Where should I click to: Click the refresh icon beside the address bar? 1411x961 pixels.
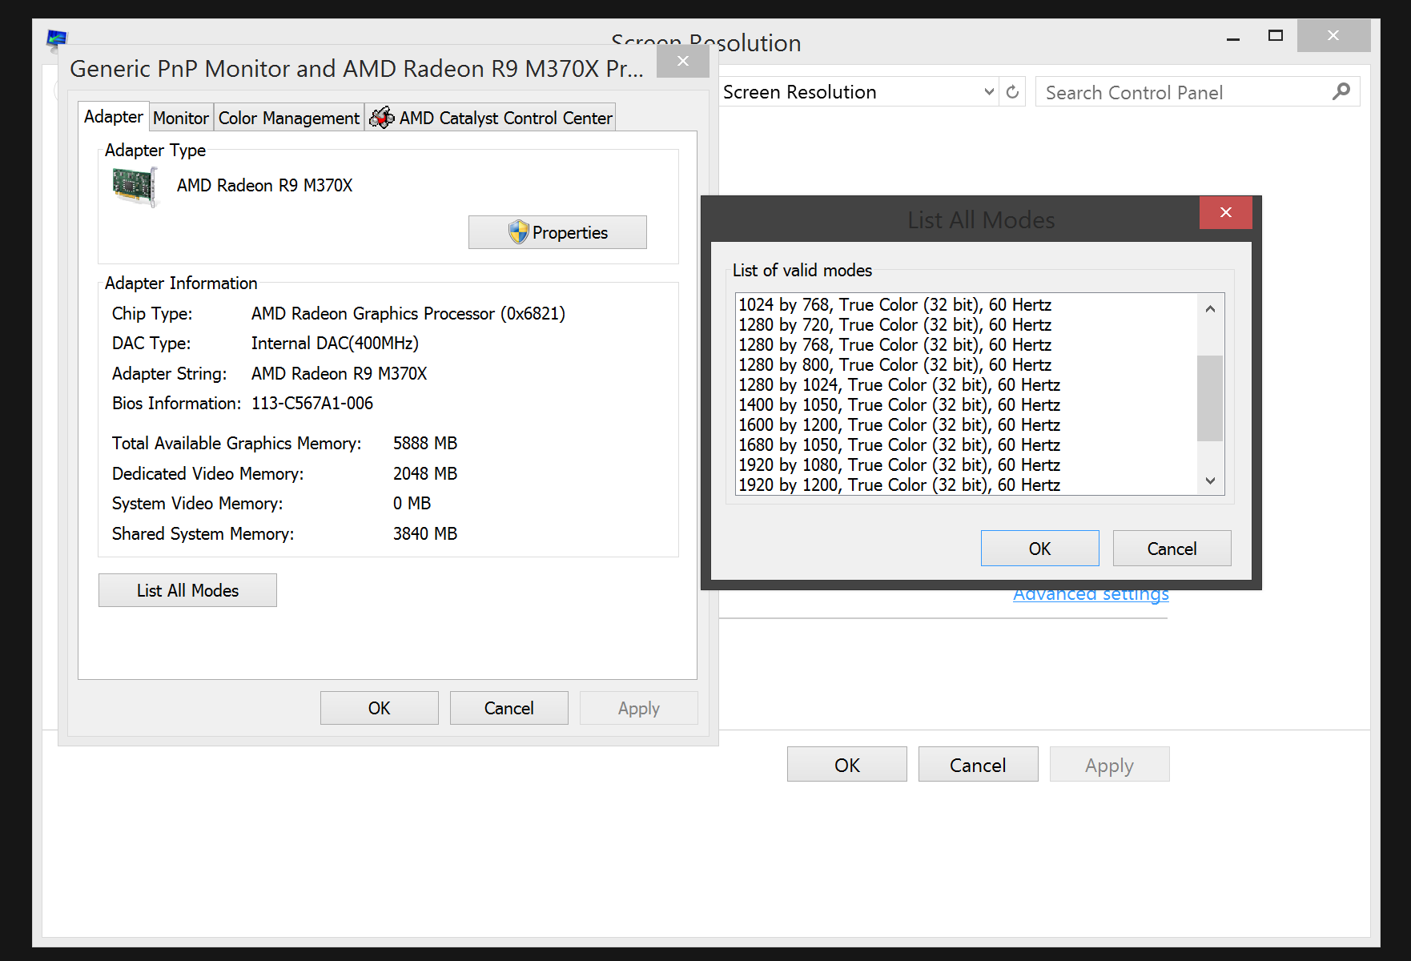(1012, 92)
